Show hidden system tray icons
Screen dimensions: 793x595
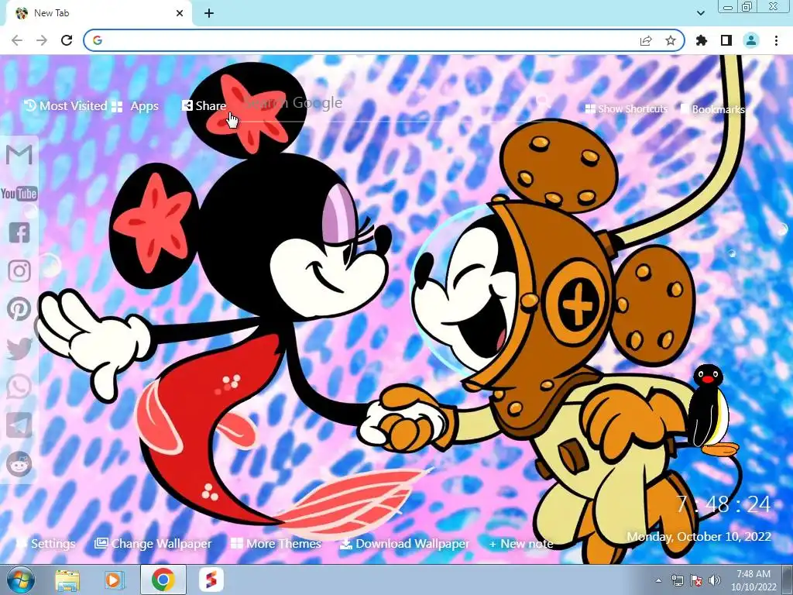click(658, 580)
